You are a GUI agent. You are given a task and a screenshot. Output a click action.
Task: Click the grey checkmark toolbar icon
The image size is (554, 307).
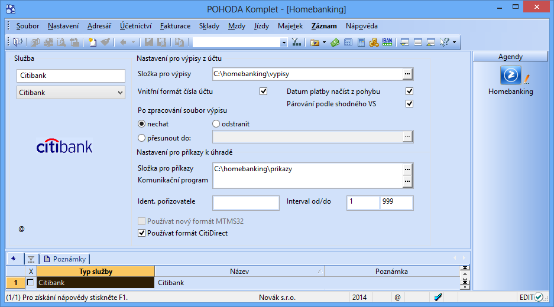tap(105, 43)
